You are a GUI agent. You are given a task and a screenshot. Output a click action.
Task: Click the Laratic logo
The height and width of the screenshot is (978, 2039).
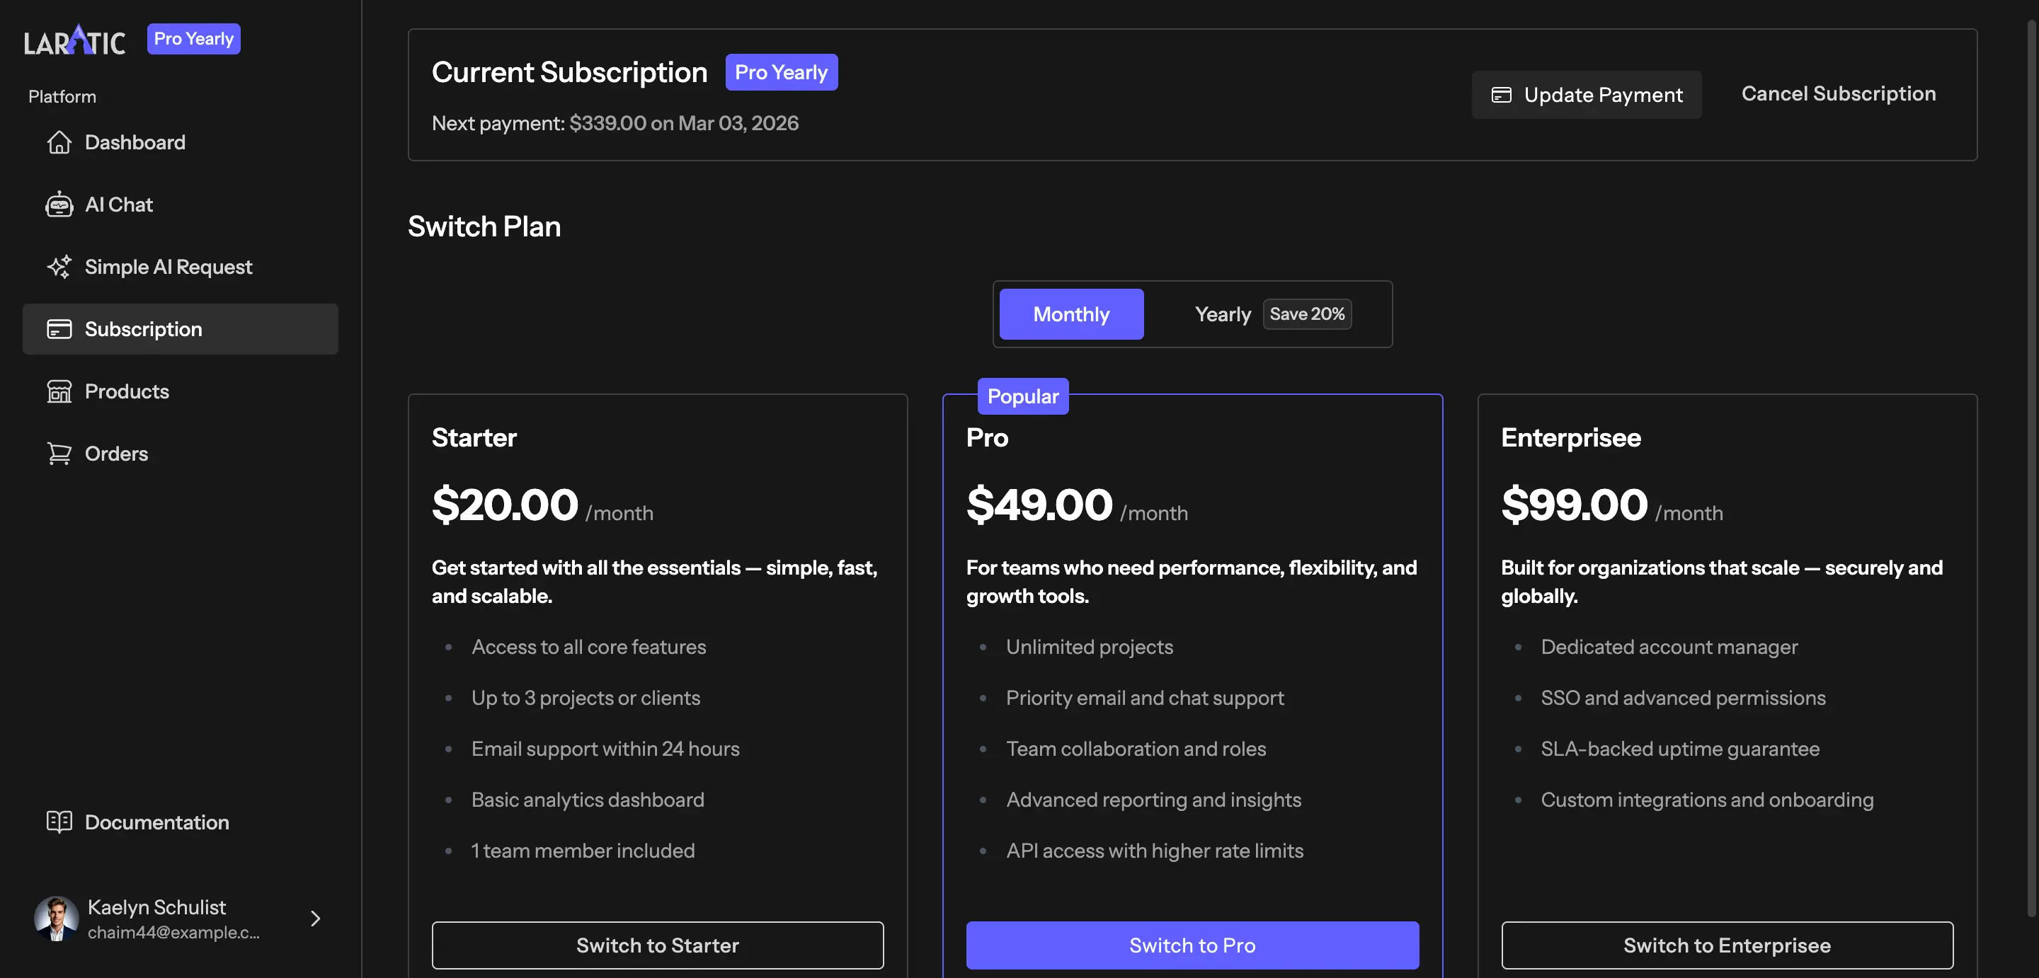[74, 40]
